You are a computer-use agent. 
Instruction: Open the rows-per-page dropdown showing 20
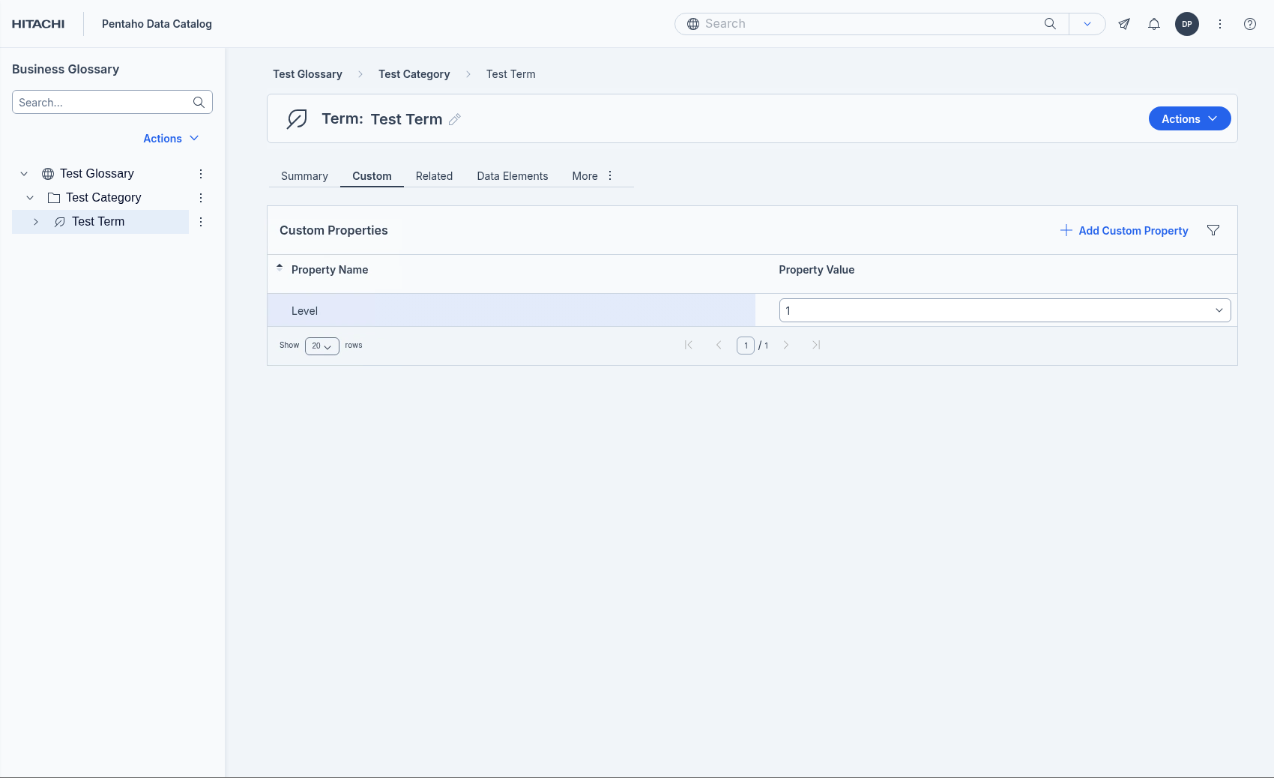pos(321,346)
